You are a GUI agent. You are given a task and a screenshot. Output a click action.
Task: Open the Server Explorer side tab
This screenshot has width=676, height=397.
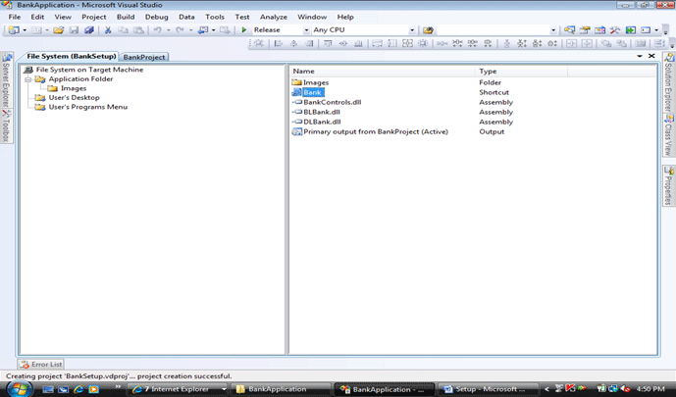[7, 81]
